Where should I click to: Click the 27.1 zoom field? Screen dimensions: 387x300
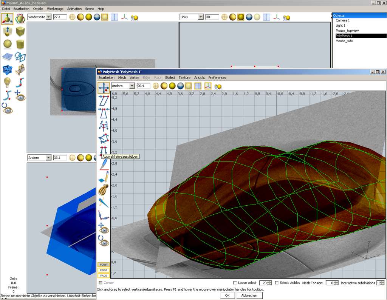(60, 17)
